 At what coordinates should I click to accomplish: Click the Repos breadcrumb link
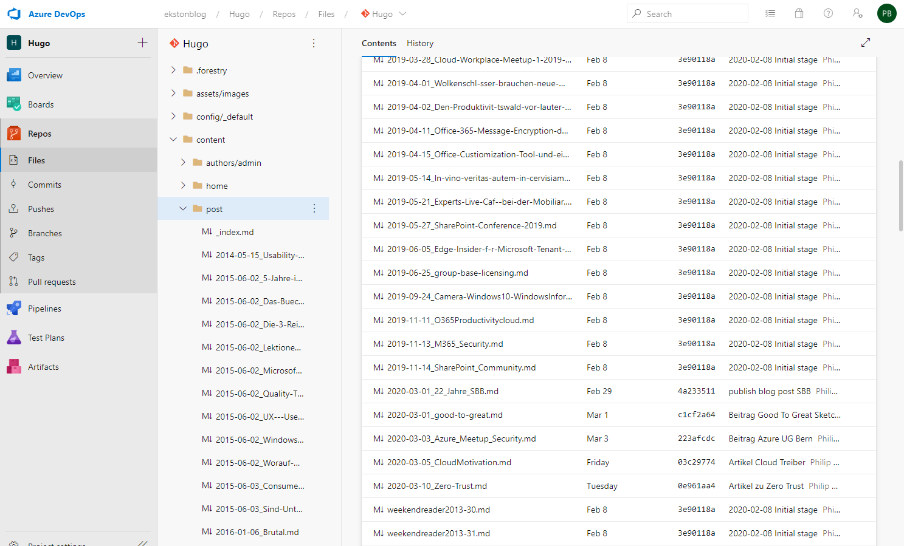coord(284,14)
